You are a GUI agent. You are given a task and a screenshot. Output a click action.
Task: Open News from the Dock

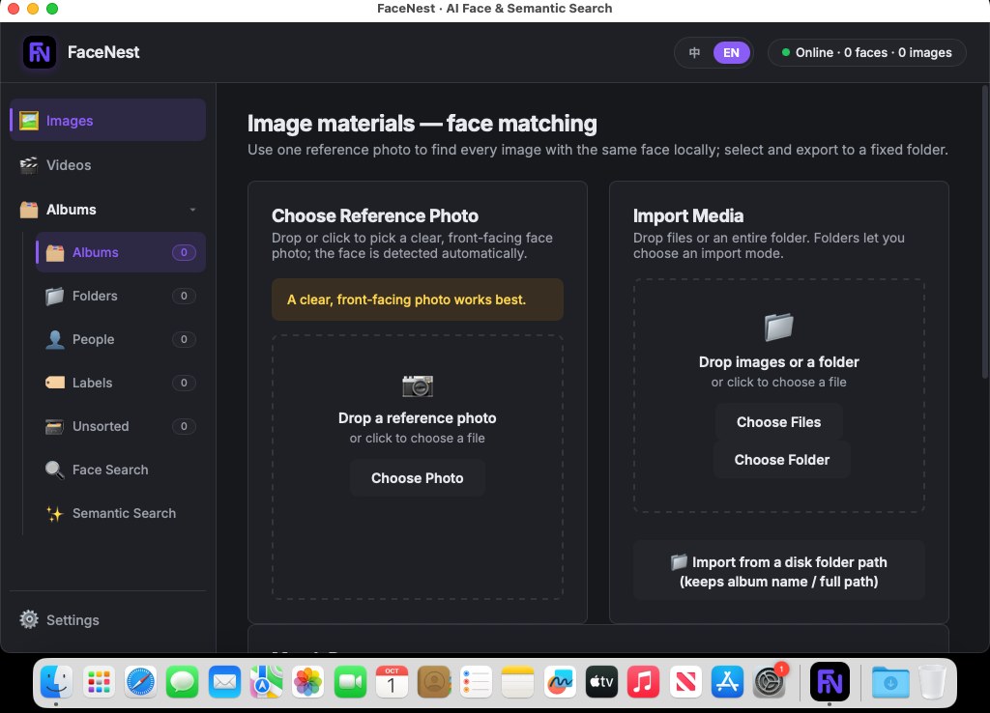click(685, 682)
